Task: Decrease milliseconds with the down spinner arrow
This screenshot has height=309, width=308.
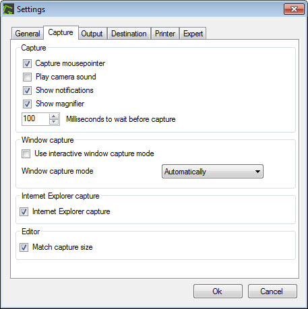Action: 54,122
